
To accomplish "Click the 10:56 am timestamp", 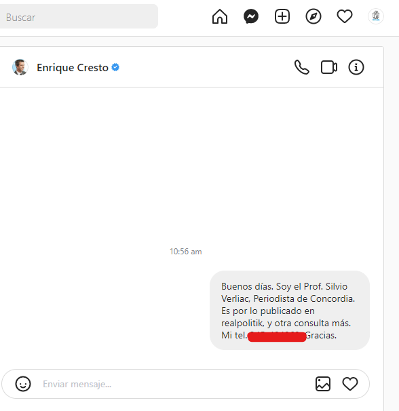I will [186, 252].
